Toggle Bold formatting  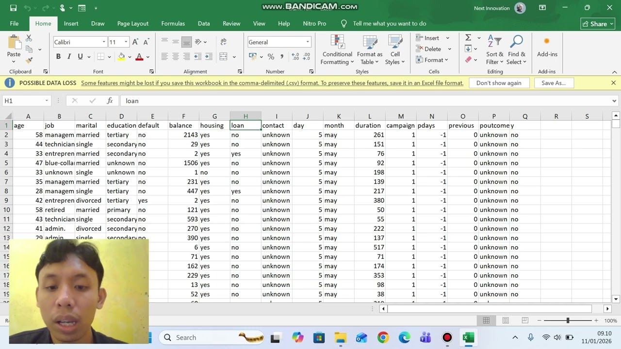coord(58,57)
